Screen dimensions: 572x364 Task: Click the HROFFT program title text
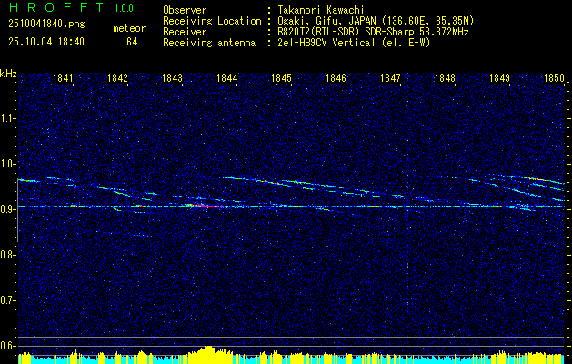55,7
